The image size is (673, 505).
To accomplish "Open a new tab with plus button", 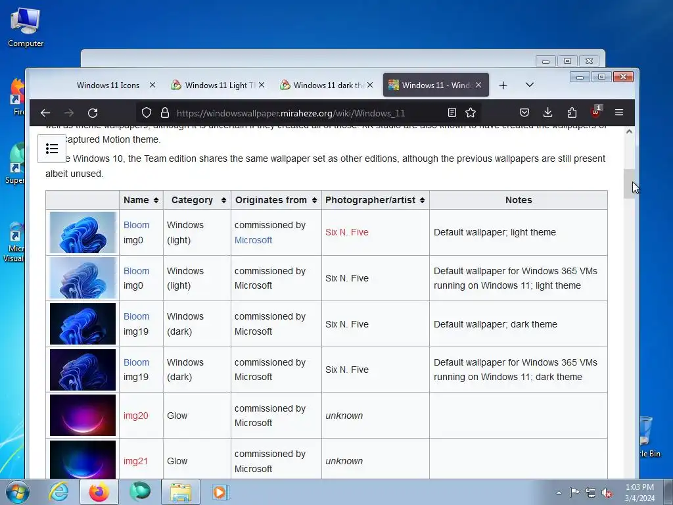I will click(503, 85).
